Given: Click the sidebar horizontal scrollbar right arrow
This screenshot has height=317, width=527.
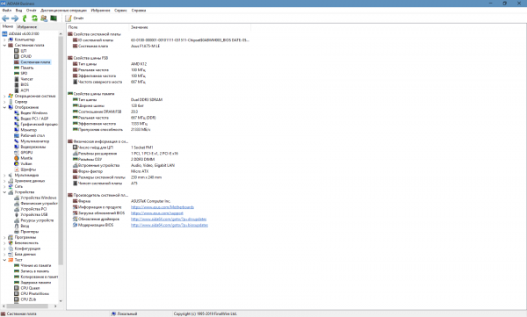Looking at the screenshot, I should 55,306.
